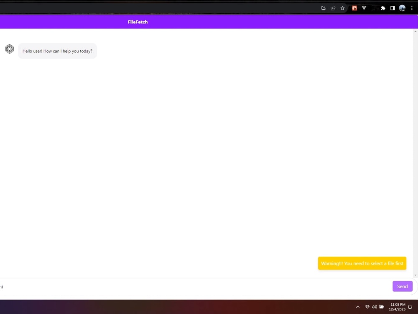Image resolution: width=418 pixels, height=314 pixels.
Task: Click the FileFetch header title
Action: [x=138, y=22]
